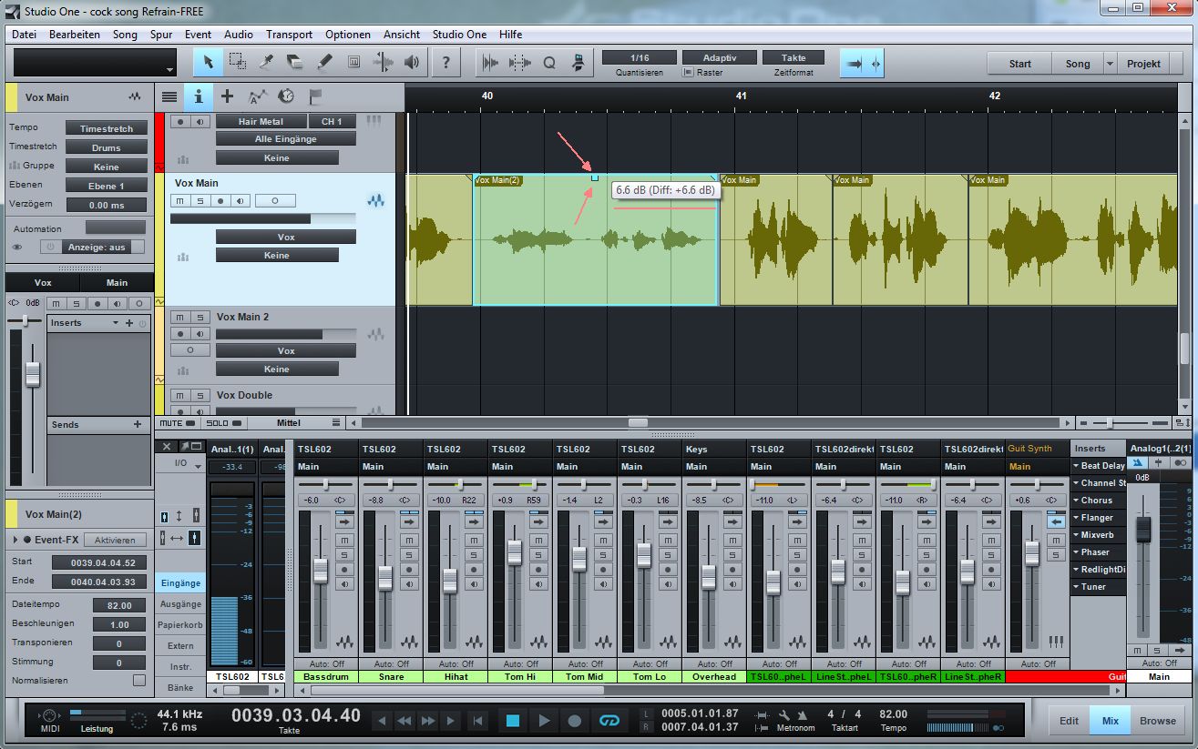Solo the Snare mixer channel
The image size is (1198, 749).
409,554
